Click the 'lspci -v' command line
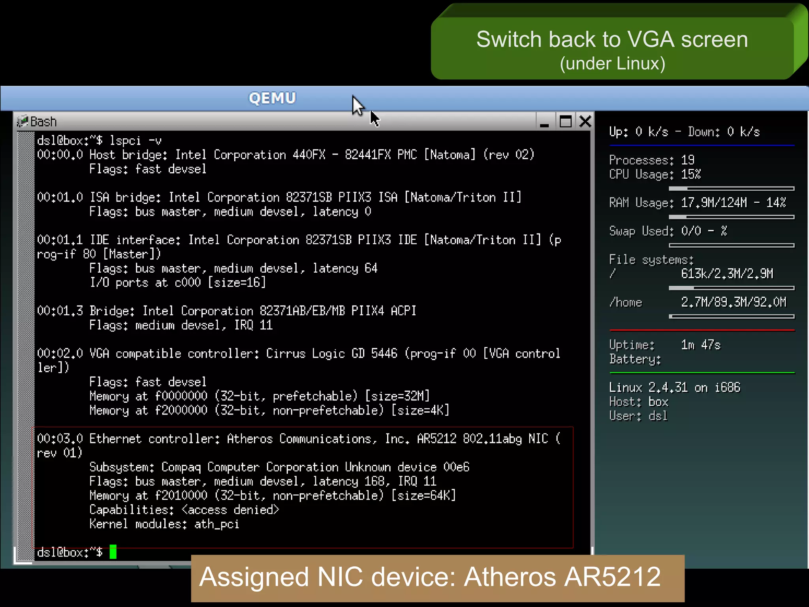The width and height of the screenshot is (809, 607). coord(100,140)
